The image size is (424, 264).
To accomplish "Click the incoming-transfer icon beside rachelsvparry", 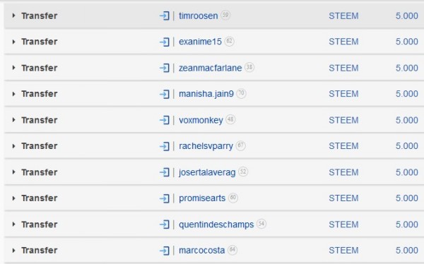I will (x=165, y=146).
